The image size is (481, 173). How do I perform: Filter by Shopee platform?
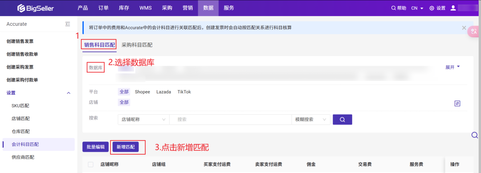click(x=143, y=92)
